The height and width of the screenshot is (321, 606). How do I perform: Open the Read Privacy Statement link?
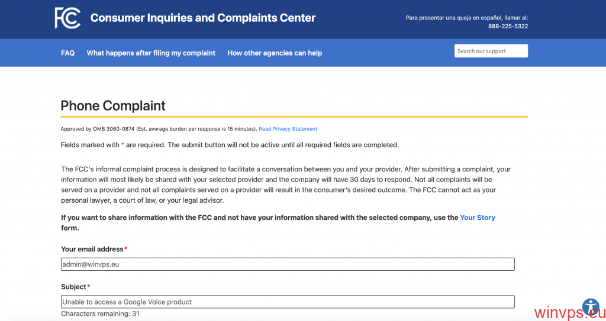(x=288, y=129)
